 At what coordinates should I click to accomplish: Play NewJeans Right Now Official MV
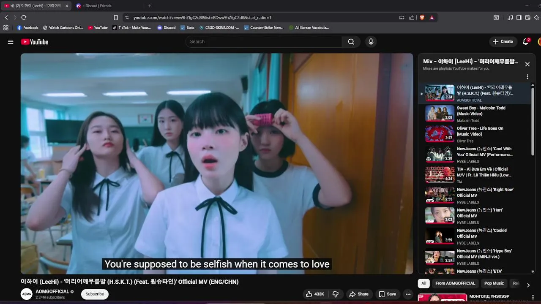[475, 195]
